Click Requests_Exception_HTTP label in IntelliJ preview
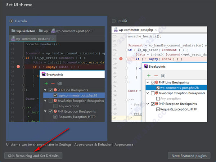Image resolution: width=216 pixels, height=162 pixels. 179,109
